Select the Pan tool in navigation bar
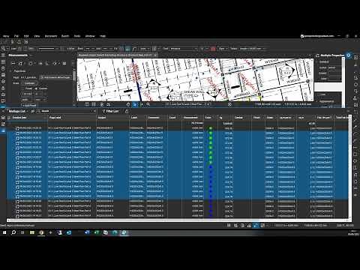 128,104
